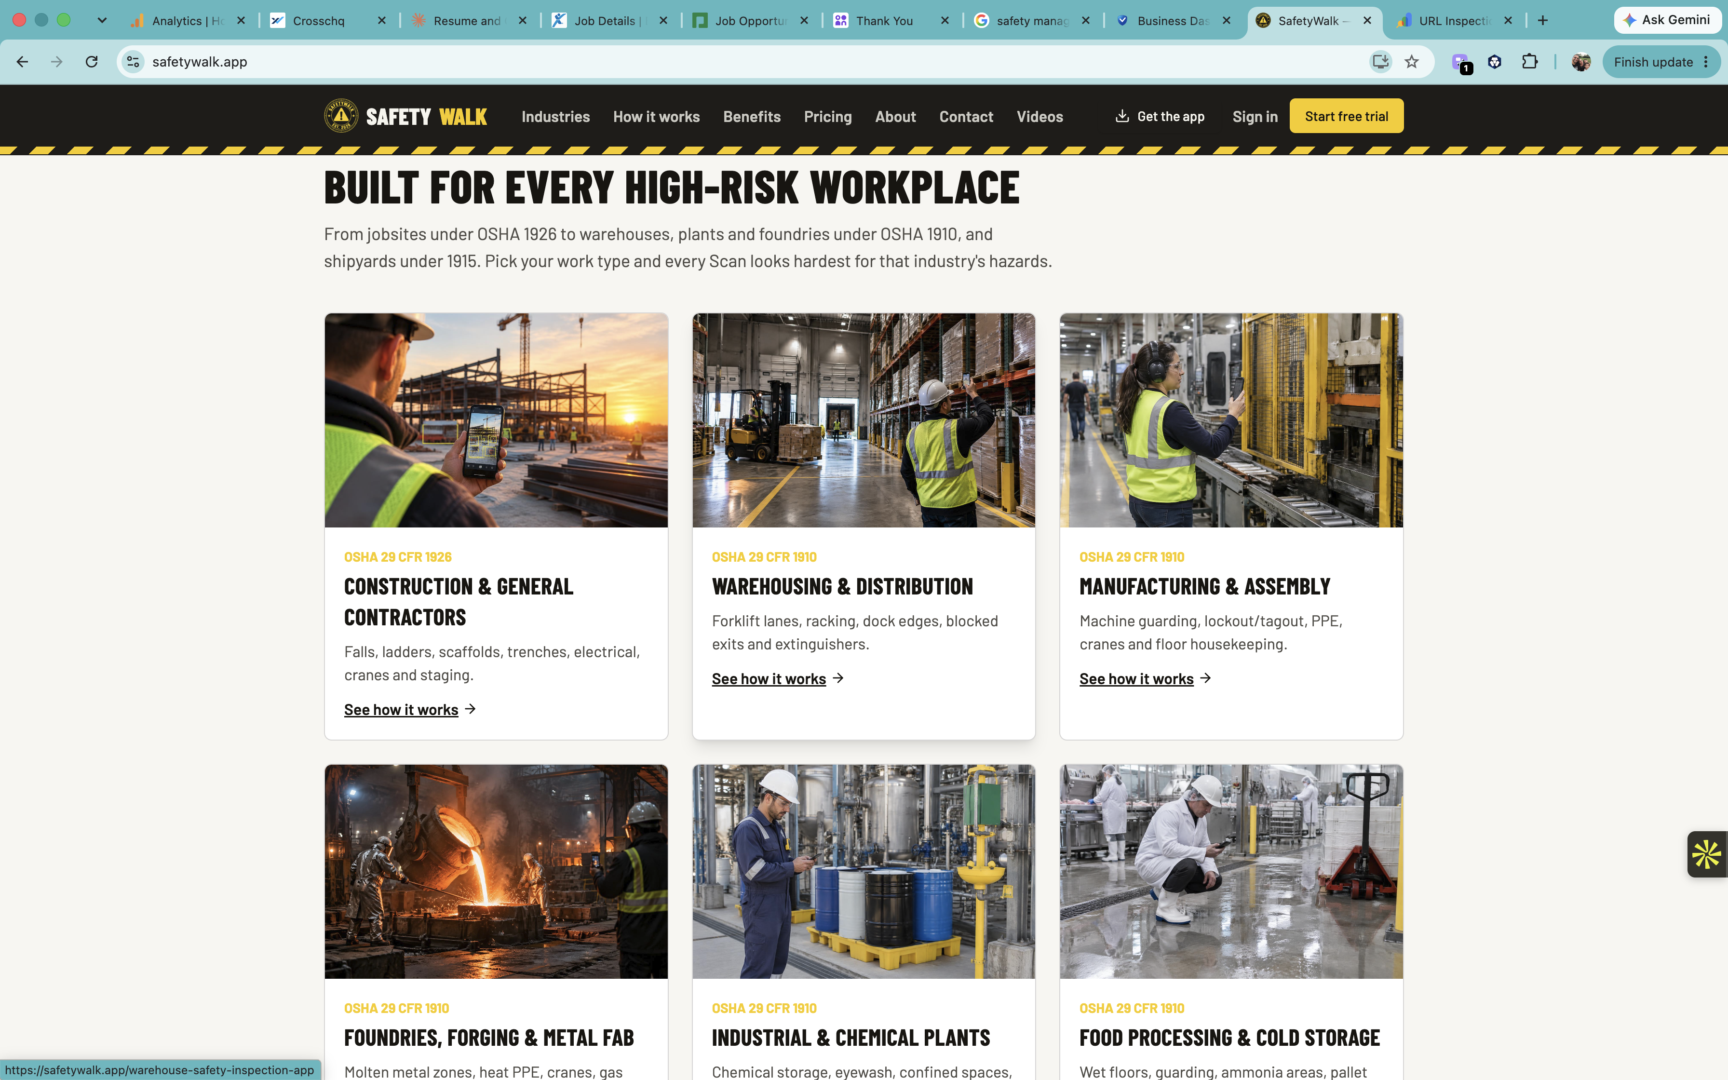Reload the page with refresh icon
1728x1080 pixels.
[x=92, y=62]
